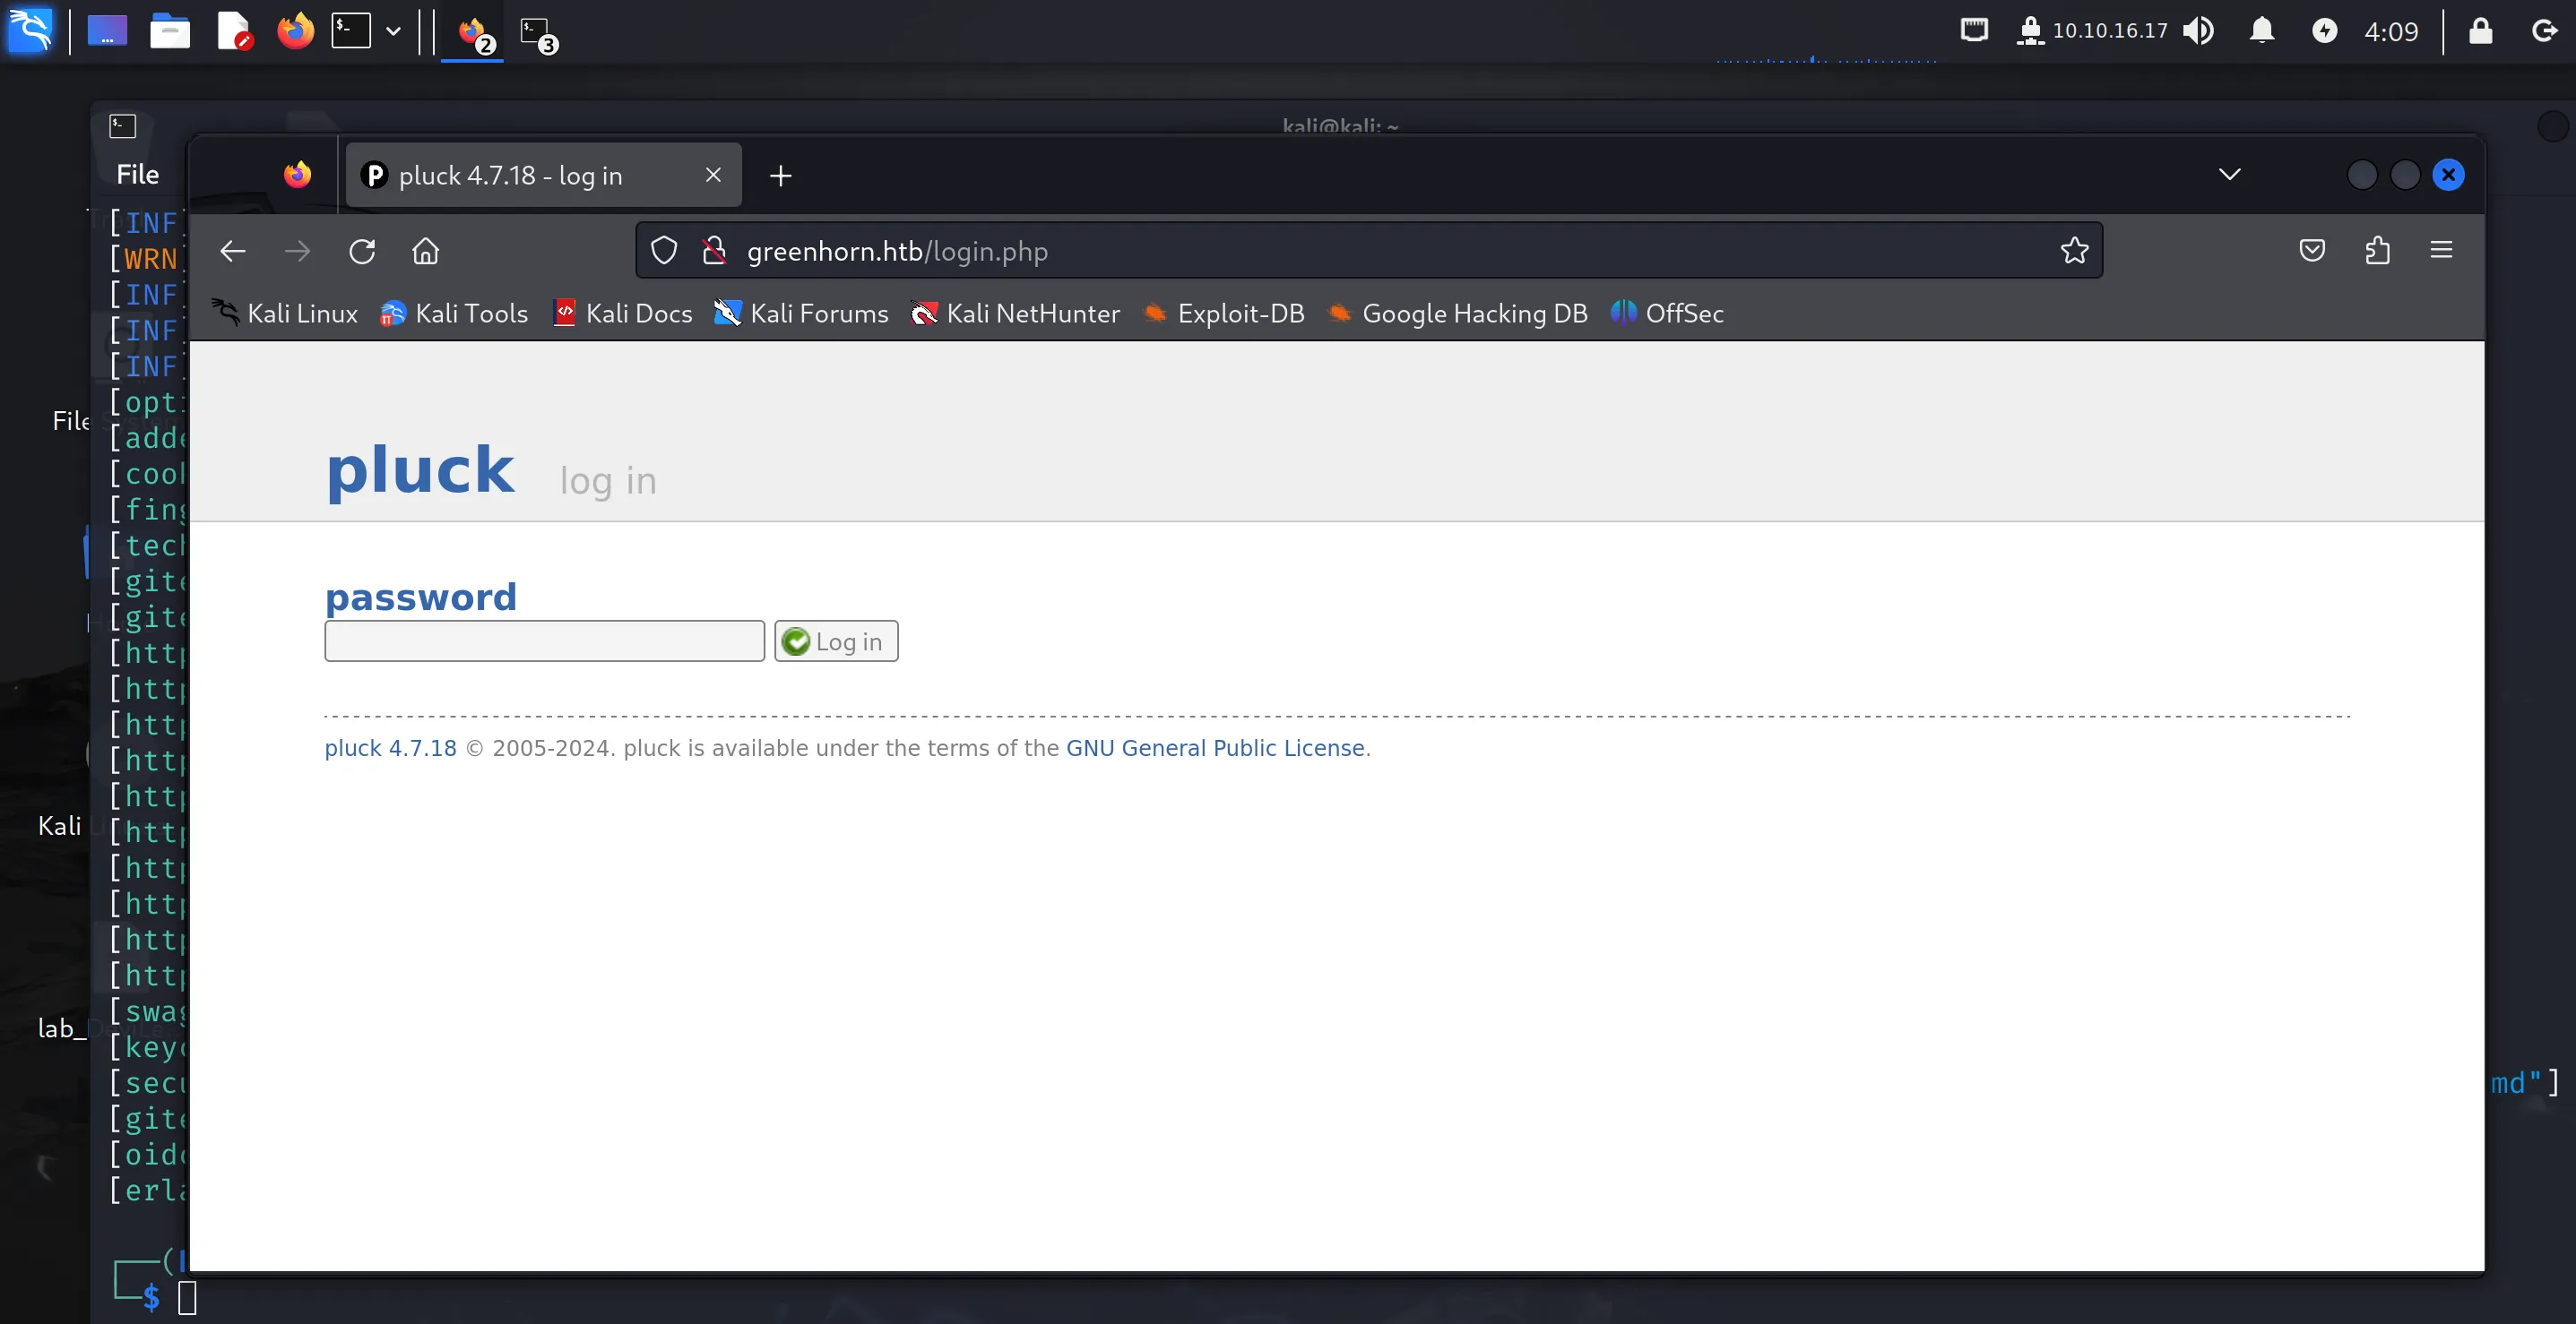Image resolution: width=2576 pixels, height=1324 pixels.
Task: Open tracking protection shield icon
Action: [x=664, y=251]
